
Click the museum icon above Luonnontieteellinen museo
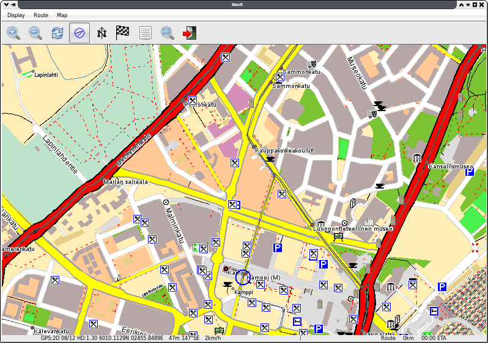click(321, 223)
